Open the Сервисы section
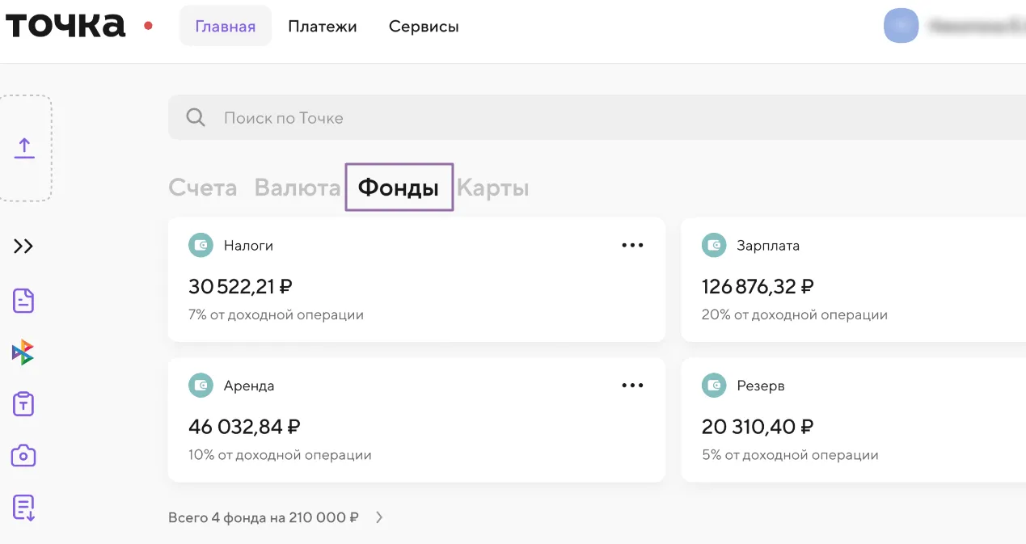Viewport: 1026px width, 544px height. click(x=423, y=26)
